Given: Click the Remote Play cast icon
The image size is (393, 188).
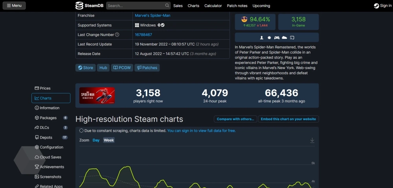Looking at the screenshot, I should (292, 38).
